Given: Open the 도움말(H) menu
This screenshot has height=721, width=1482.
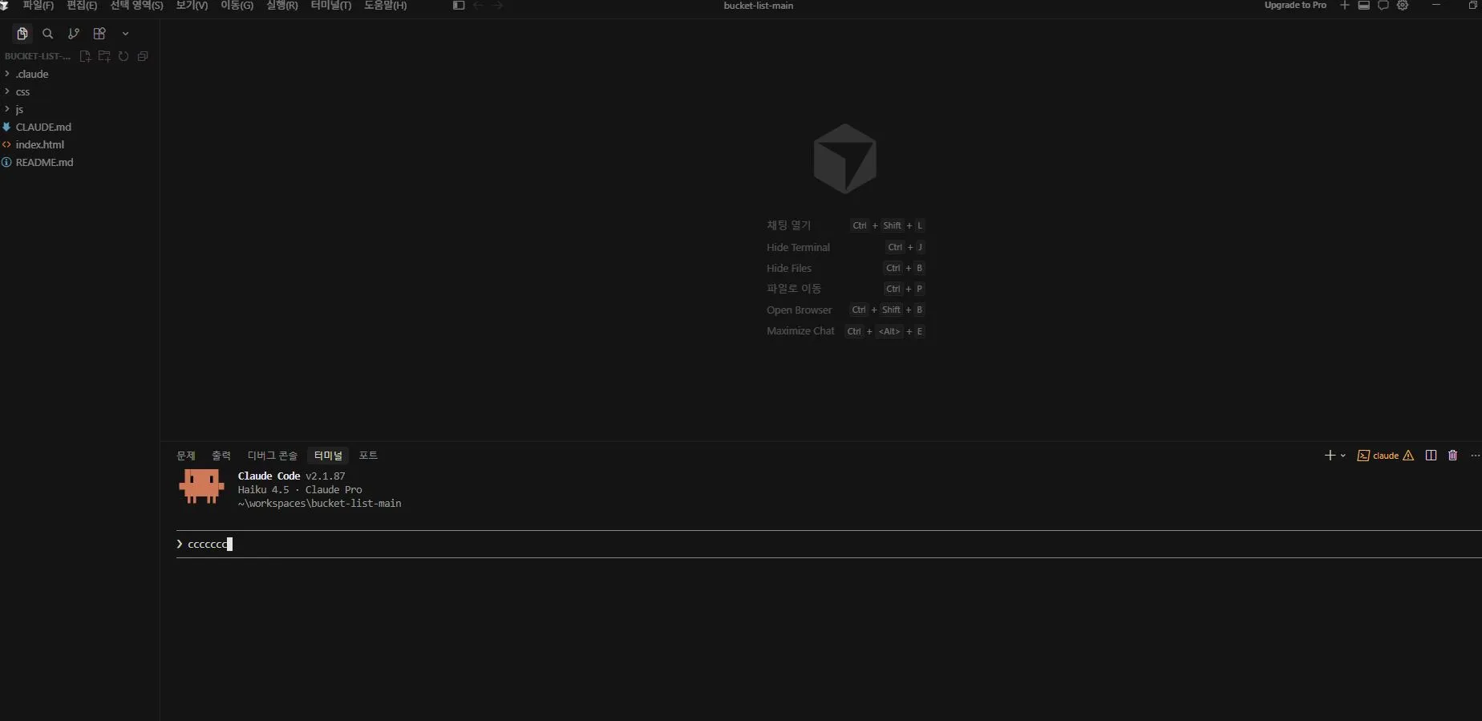Looking at the screenshot, I should [x=385, y=6].
